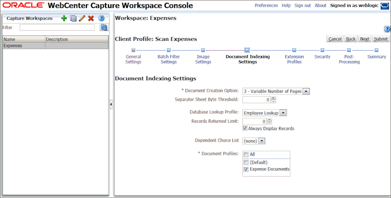Open the Help link in header
The image size is (391, 198).
(286, 5)
